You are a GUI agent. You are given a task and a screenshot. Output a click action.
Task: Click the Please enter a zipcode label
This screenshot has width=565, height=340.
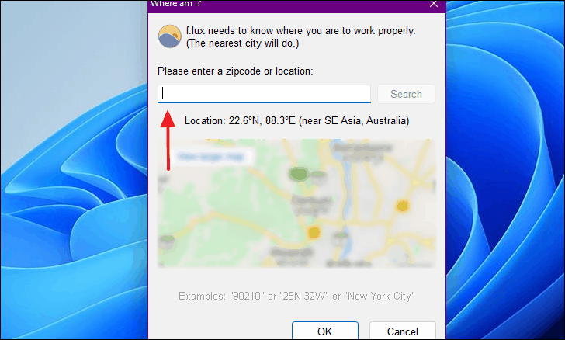point(235,71)
